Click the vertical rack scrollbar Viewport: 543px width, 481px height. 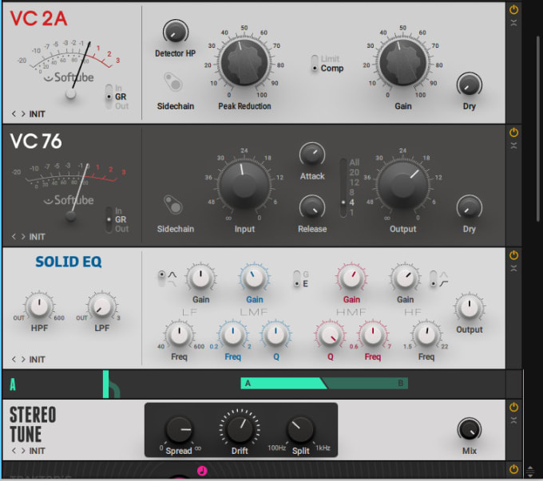[x=537, y=128]
